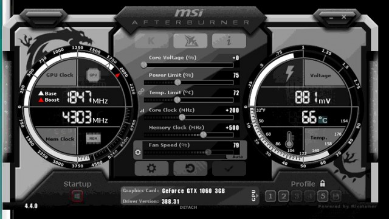Click the Fan Speed value 79
The width and height of the screenshot is (389, 219).
click(236, 145)
